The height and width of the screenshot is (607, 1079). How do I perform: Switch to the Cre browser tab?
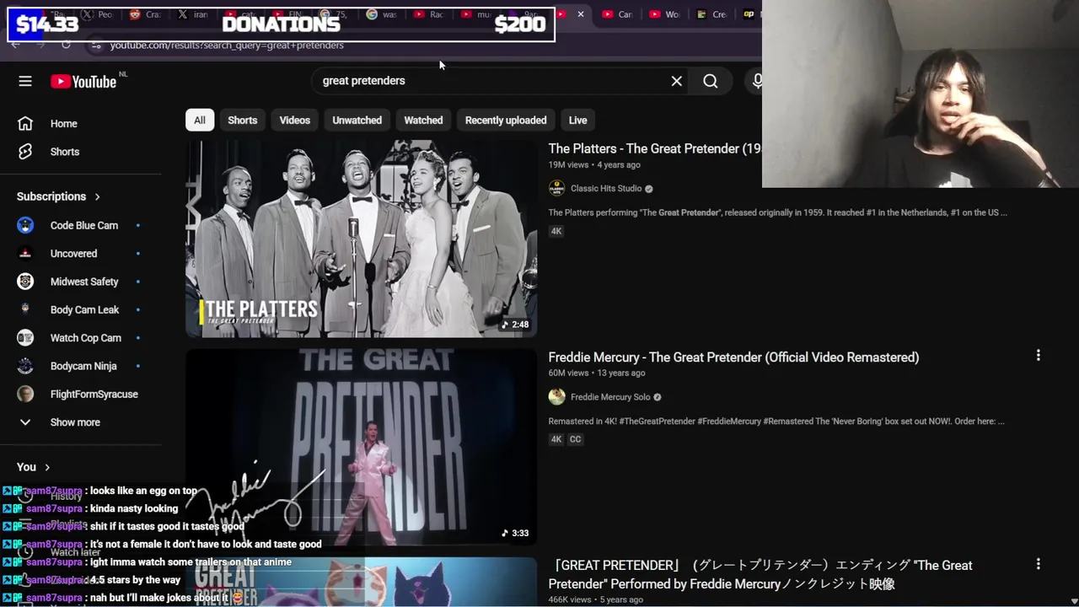pos(711,14)
